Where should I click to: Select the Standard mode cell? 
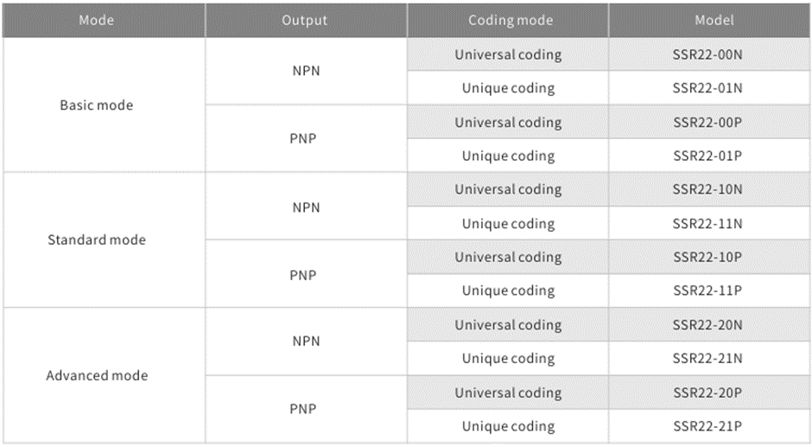(x=96, y=239)
